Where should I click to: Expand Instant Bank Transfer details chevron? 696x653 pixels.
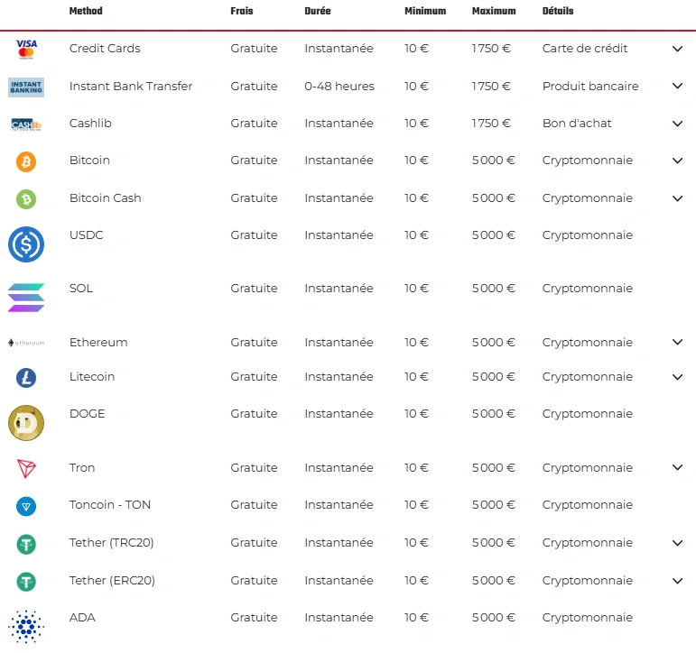coord(677,87)
